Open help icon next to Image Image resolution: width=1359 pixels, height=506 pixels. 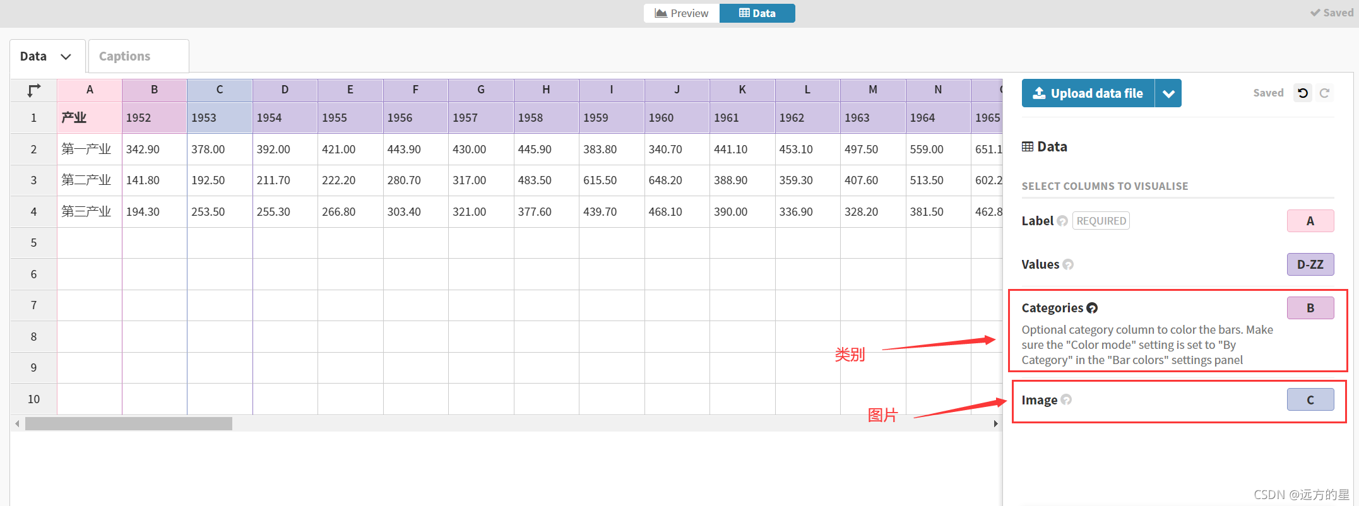tap(1066, 399)
